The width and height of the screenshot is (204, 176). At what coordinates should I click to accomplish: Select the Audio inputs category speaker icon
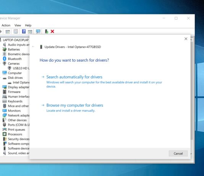click(5, 45)
